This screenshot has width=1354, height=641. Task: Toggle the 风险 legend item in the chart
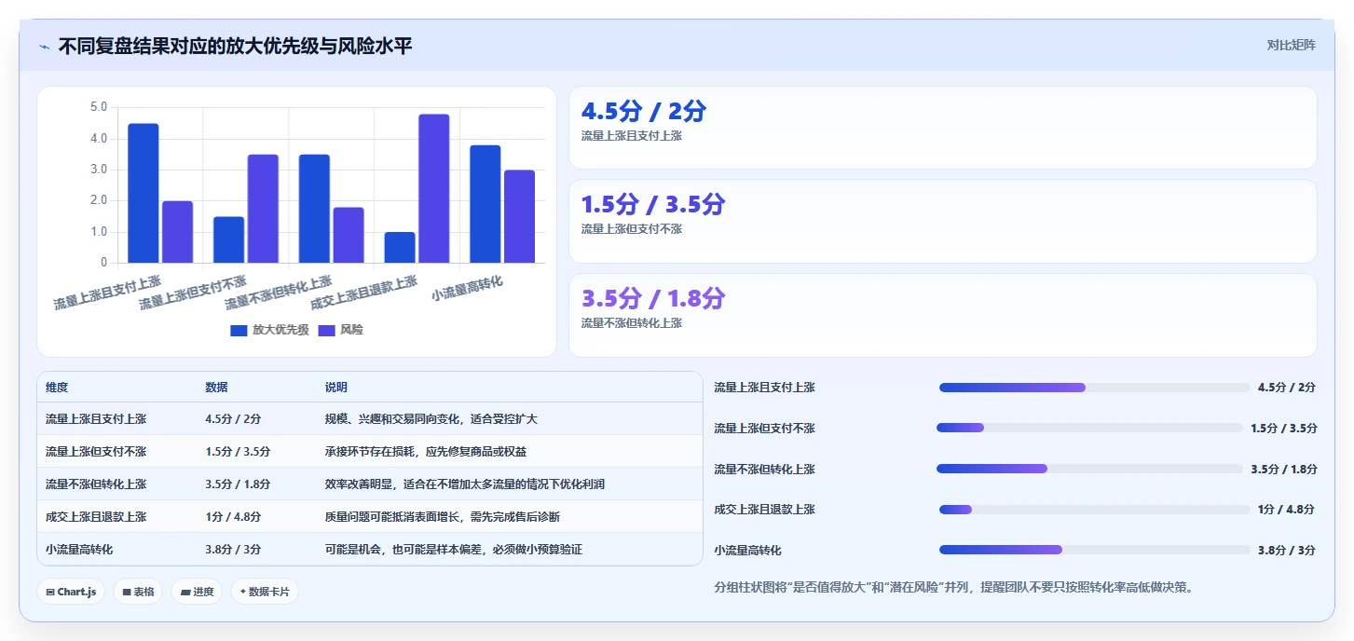point(340,330)
